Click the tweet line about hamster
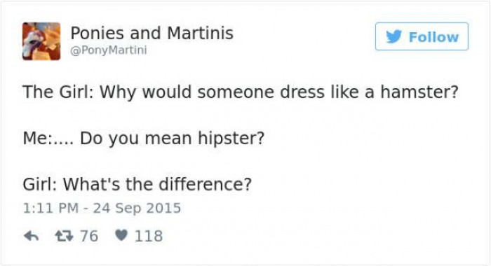 [x=241, y=92]
